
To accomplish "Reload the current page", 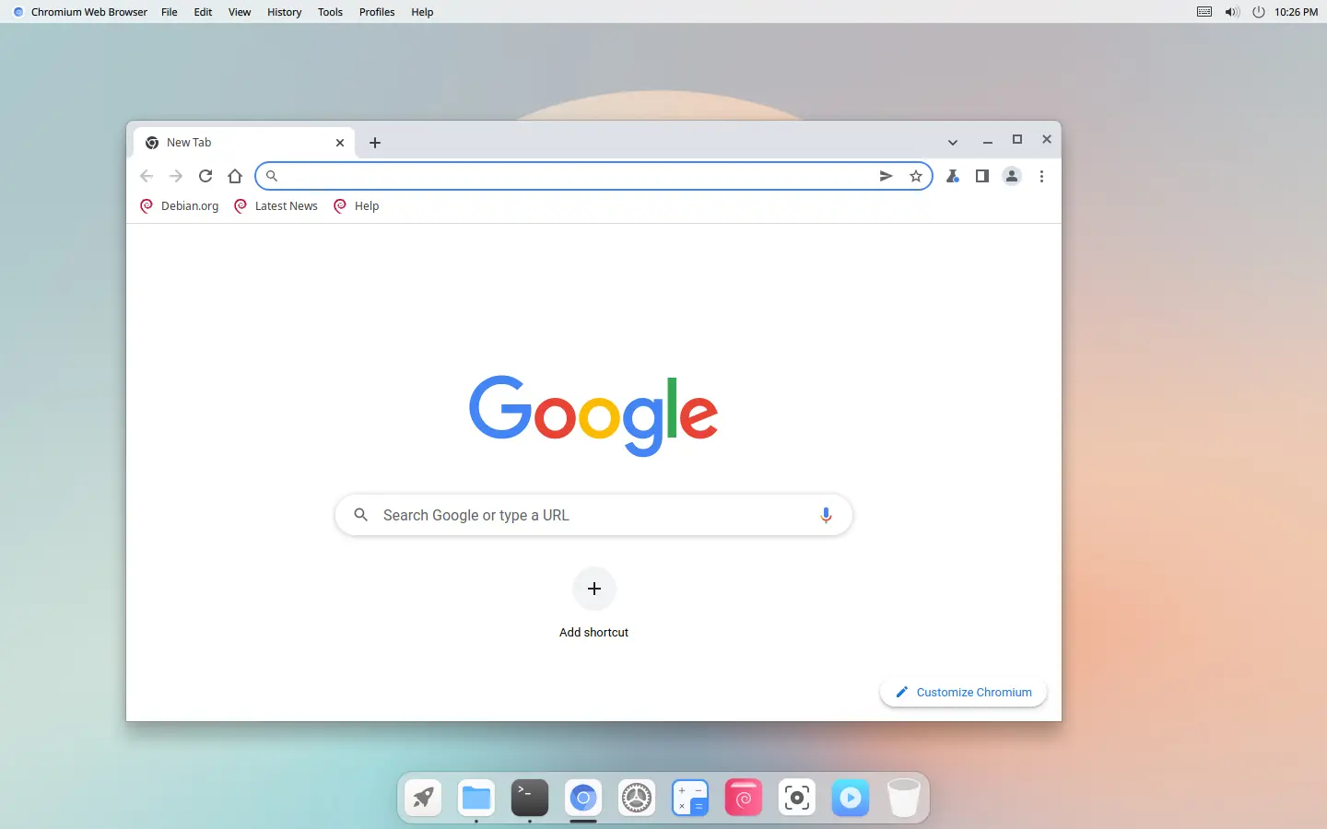I will pos(206,176).
